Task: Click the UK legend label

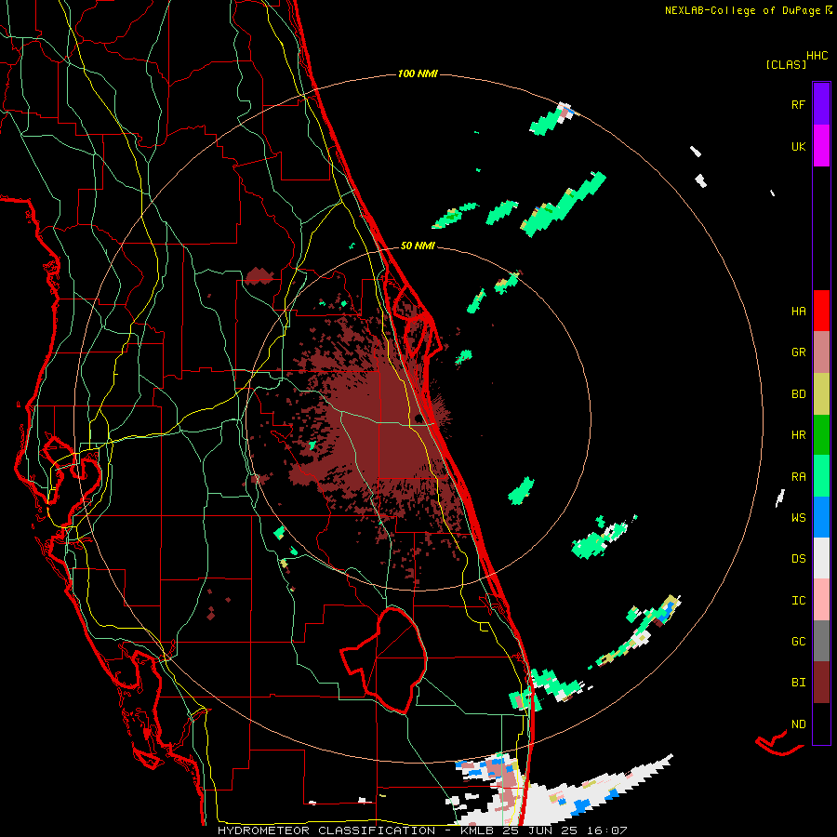Action: pos(798,146)
